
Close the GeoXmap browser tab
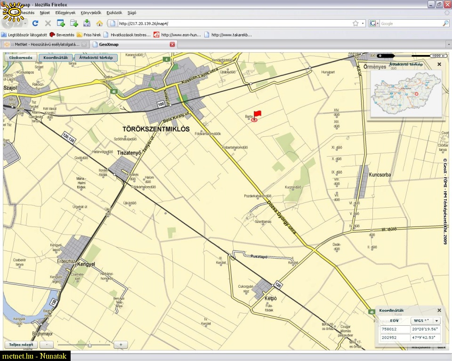coord(172,44)
